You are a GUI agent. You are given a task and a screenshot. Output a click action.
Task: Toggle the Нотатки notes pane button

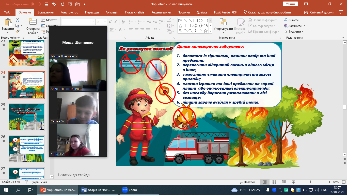pyautogui.click(x=247, y=182)
